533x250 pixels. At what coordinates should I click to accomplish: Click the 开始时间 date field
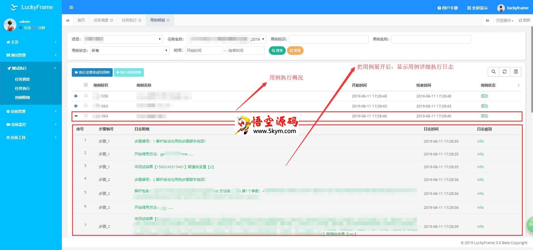pos(204,51)
